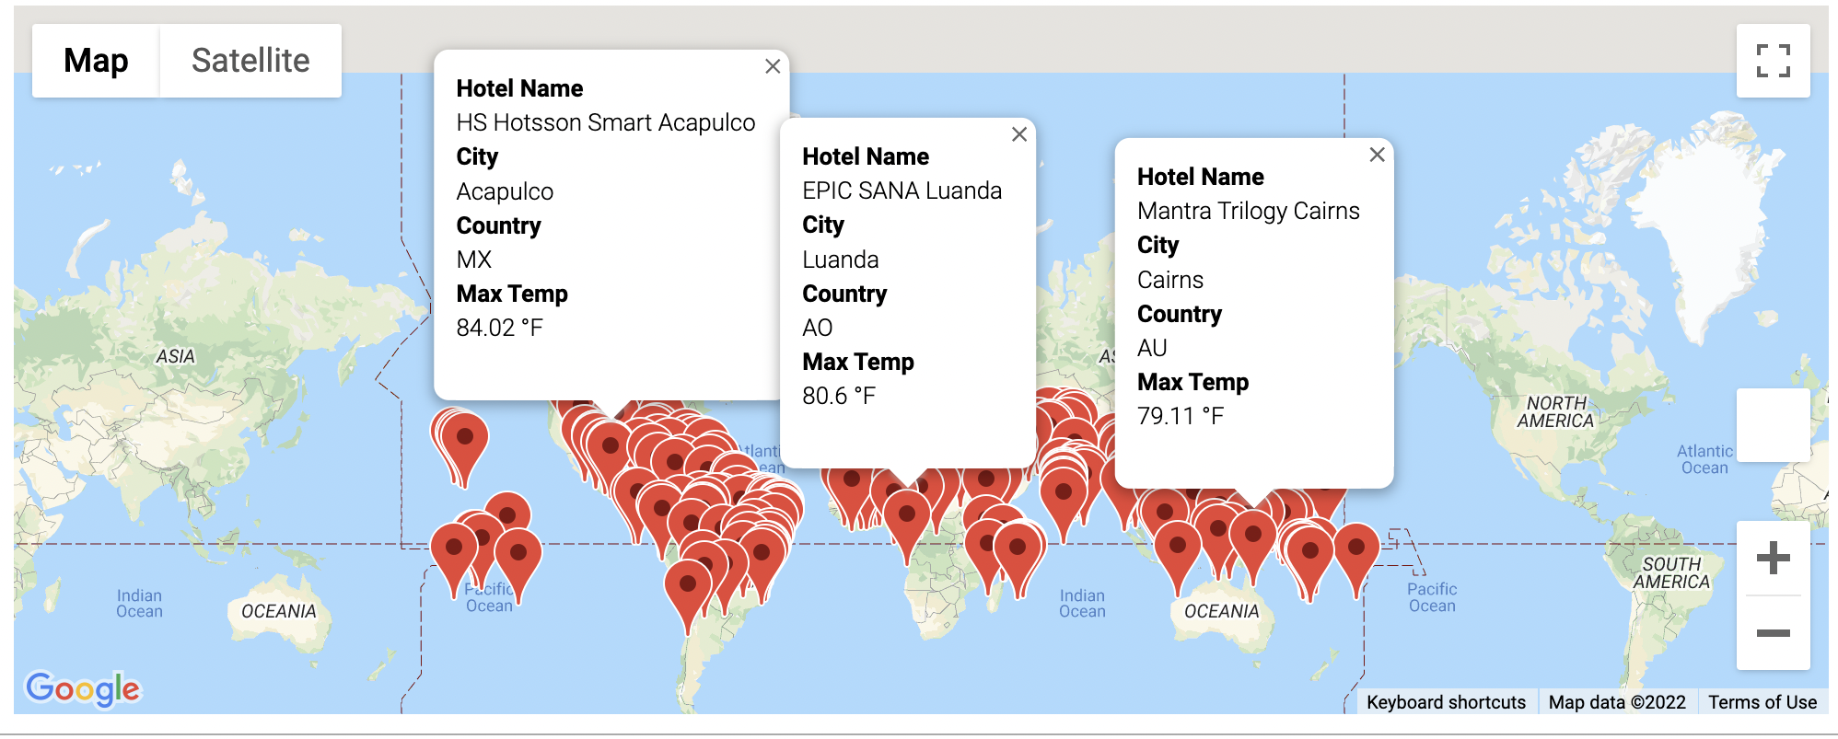Viewport: 1838px width, 739px height.
Task: Zoom out of the map
Action: pyautogui.click(x=1773, y=633)
